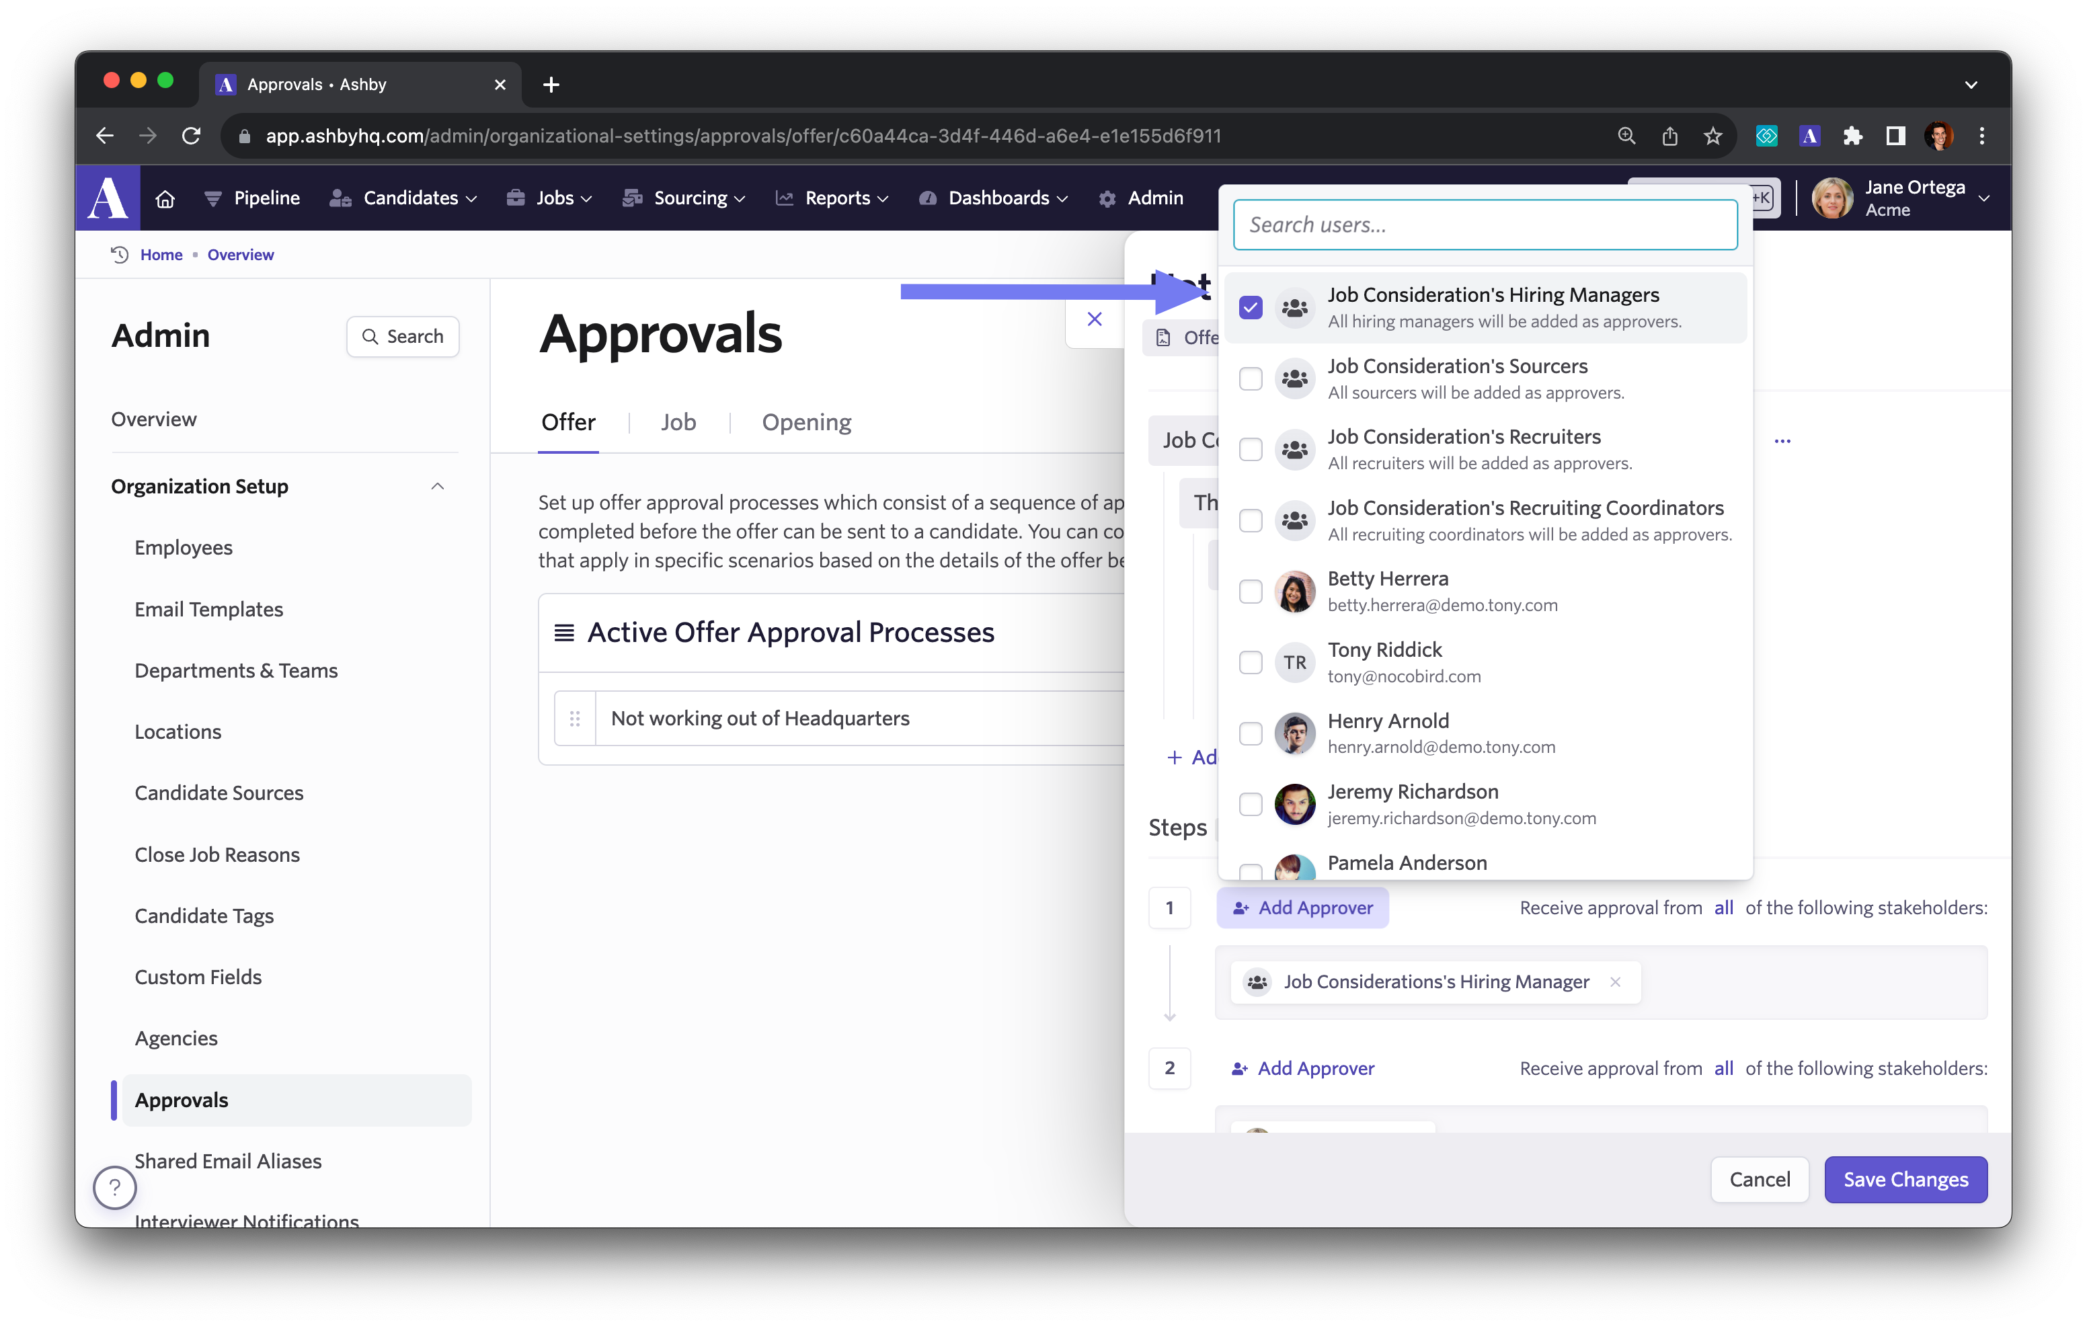Select Betty Herrera checkbox

1250,592
